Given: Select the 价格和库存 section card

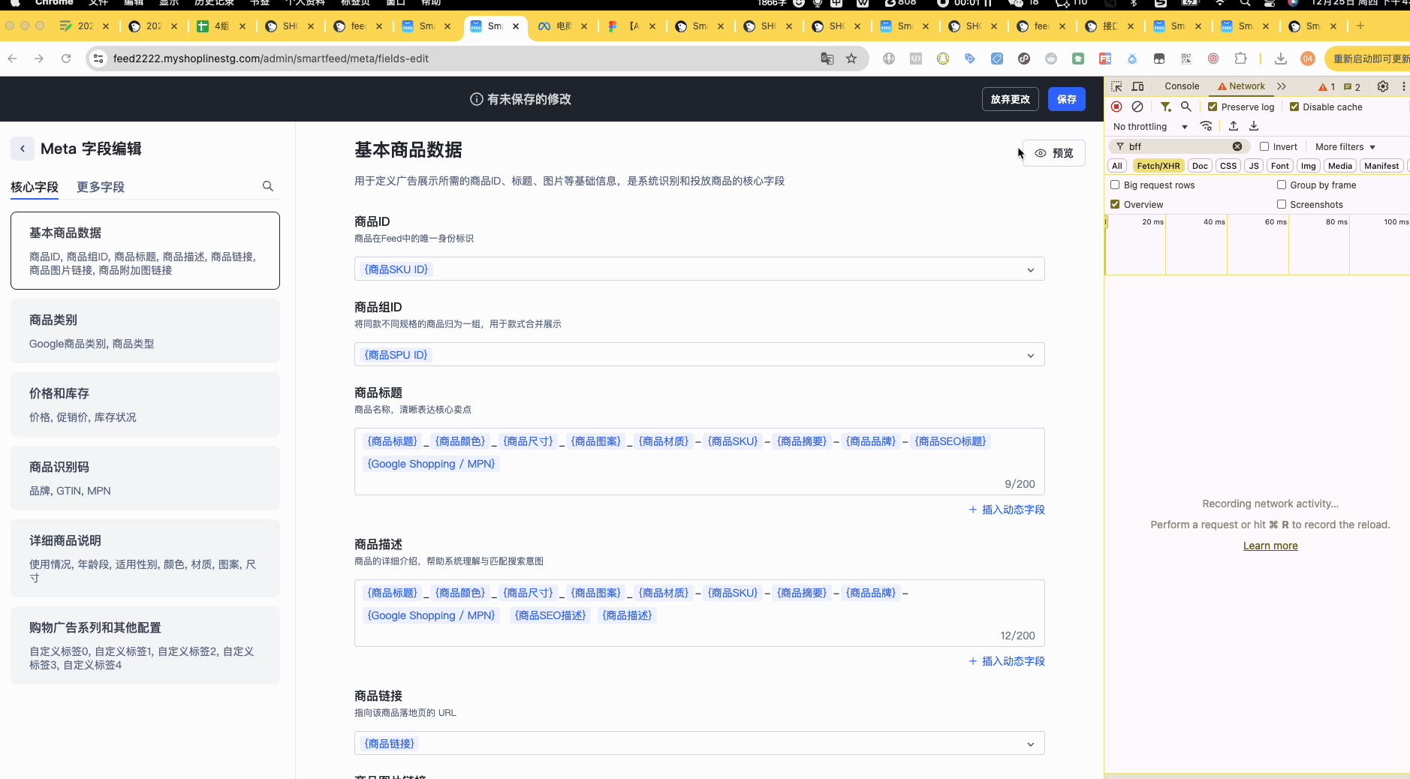Looking at the screenshot, I should pyautogui.click(x=145, y=405).
